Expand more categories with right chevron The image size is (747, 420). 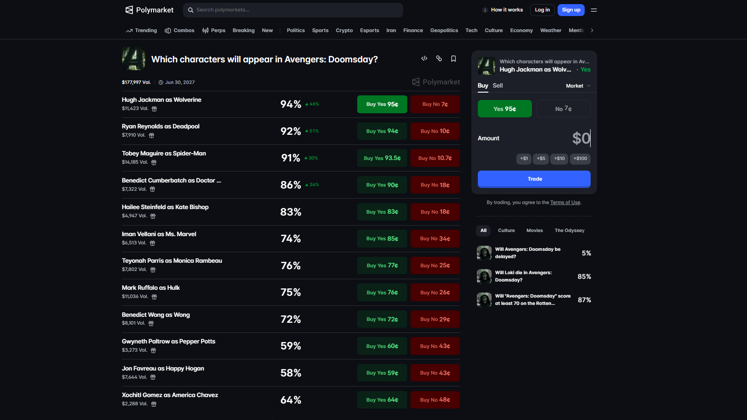point(592,31)
